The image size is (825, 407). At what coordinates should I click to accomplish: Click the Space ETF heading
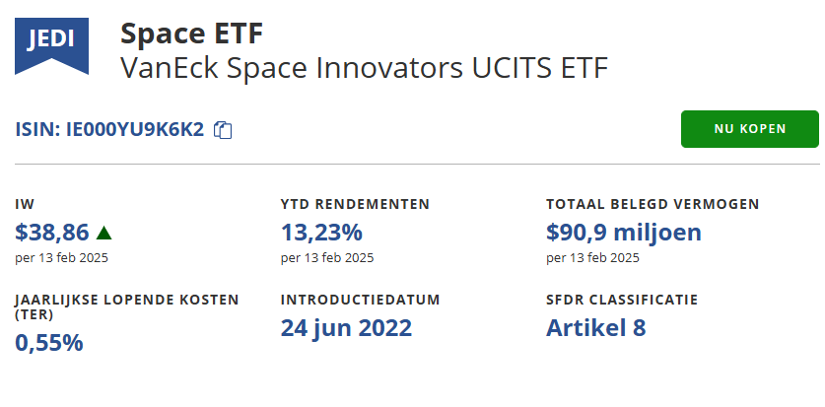(191, 34)
